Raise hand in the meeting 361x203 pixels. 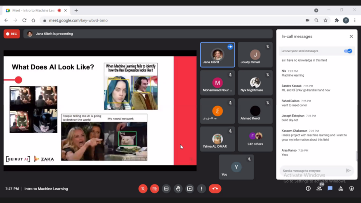[178, 189]
